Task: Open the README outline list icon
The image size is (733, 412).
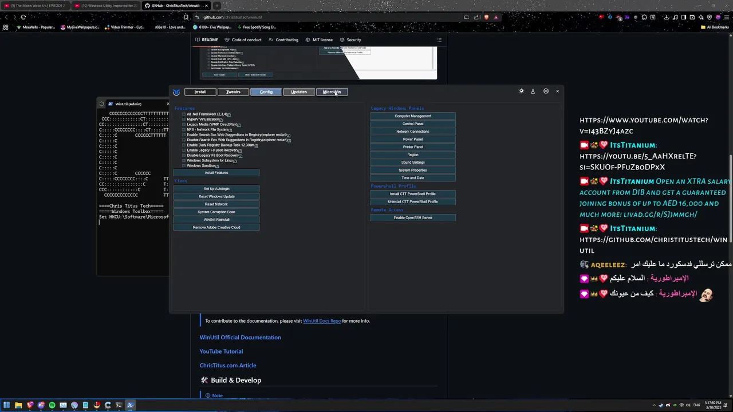Action: pos(439,40)
